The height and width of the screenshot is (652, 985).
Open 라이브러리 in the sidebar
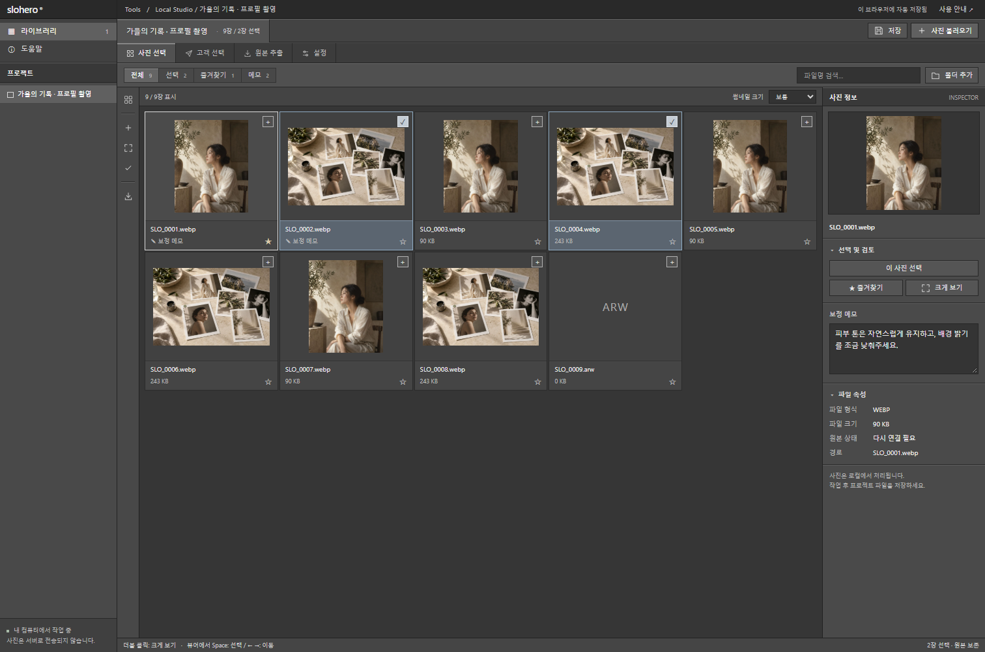click(x=58, y=31)
